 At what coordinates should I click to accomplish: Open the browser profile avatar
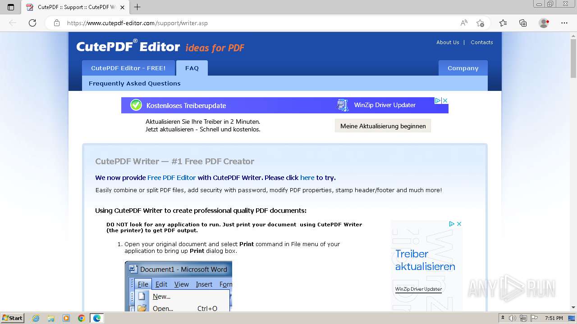544,23
